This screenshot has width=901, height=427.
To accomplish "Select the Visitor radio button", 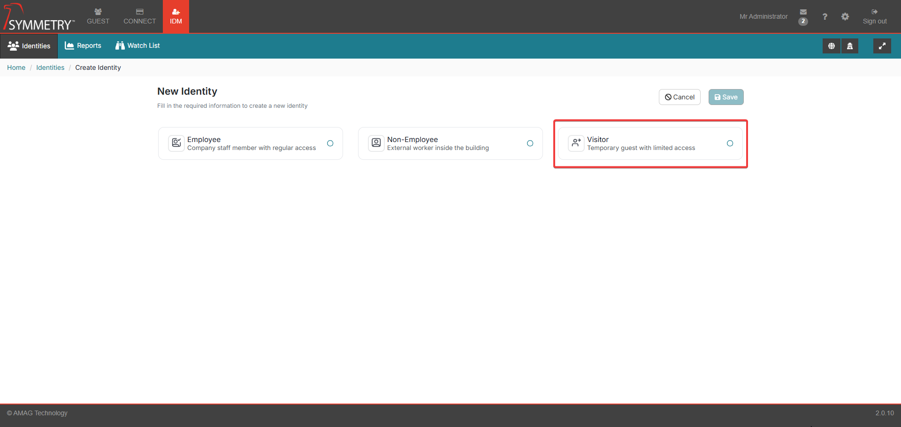I will [x=730, y=143].
